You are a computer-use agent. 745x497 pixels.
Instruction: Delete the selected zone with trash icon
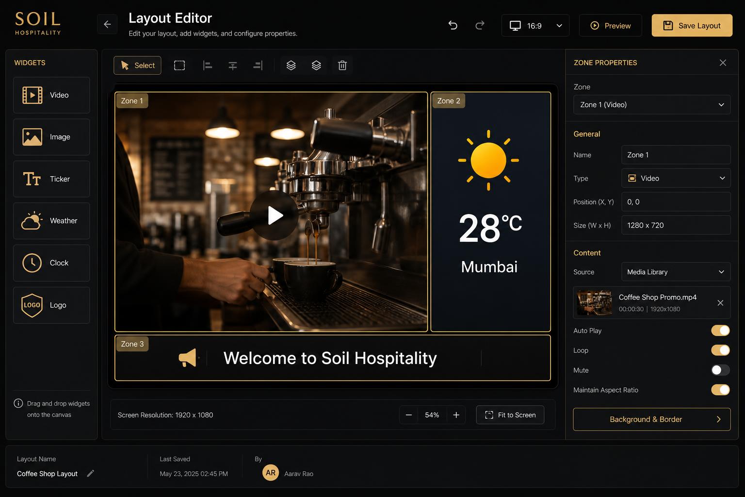[x=342, y=66]
